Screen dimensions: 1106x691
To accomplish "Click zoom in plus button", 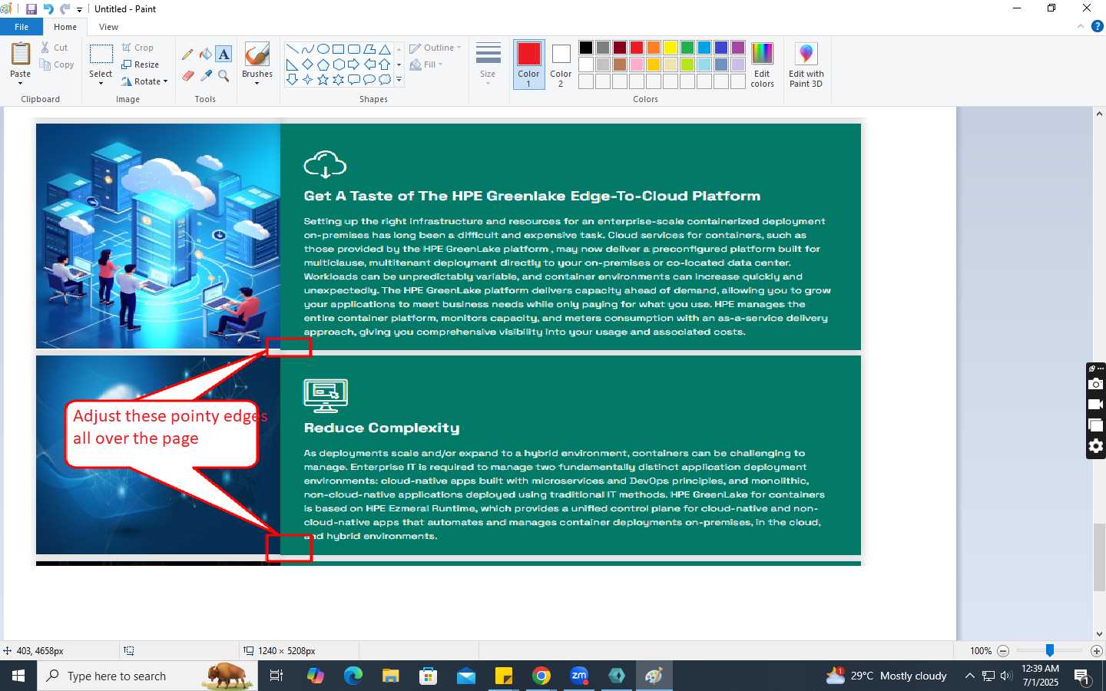I will pos(1097,650).
